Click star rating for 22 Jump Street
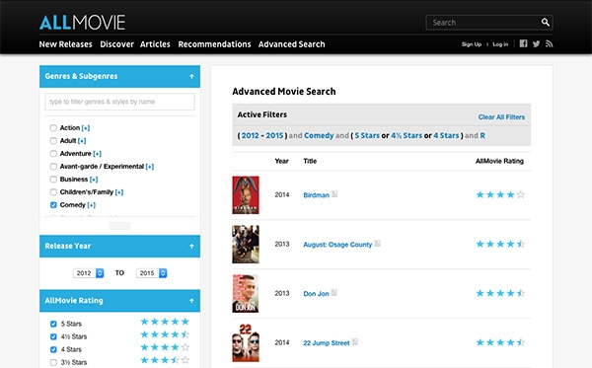Screen dimensions: 592x368 pyautogui.click(x=500, y=342)
